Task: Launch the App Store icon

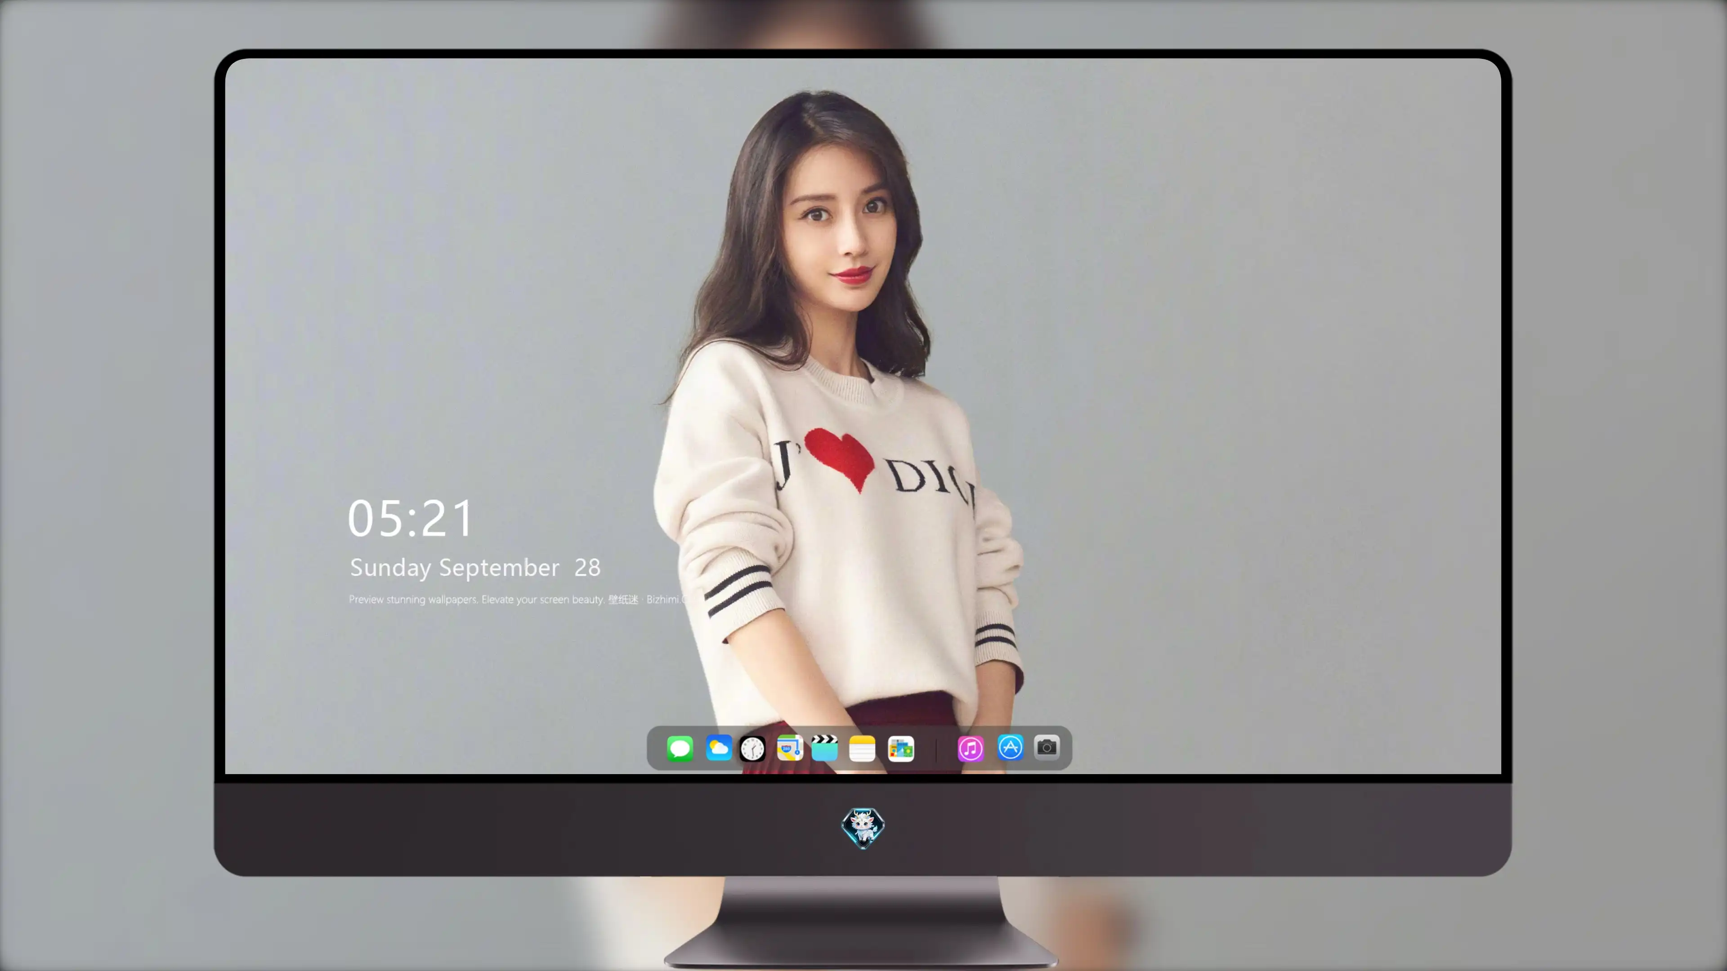Action: (x=1010, y=747)
